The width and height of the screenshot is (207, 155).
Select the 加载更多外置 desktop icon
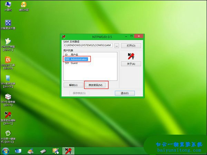click(x=8, y=25)
